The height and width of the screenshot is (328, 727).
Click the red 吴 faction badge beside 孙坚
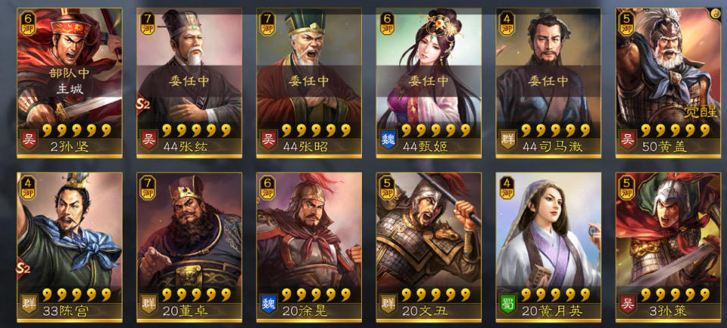pos(30,139)
